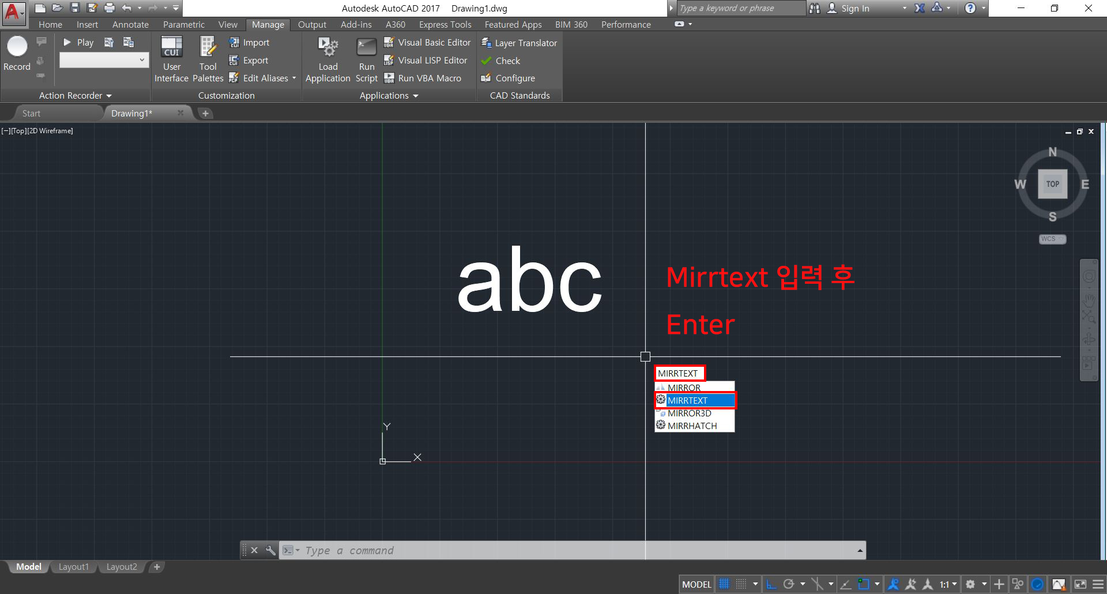Click the Run Script icon
1107x594 pixels.
(x=367, y=59)
